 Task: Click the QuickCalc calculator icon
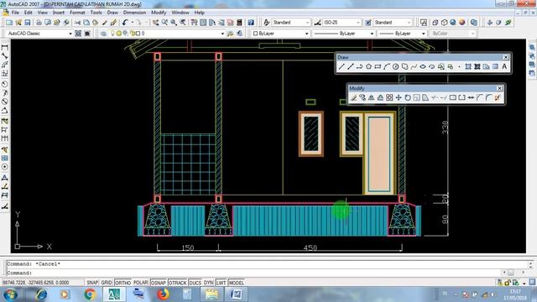click(239, 23)
